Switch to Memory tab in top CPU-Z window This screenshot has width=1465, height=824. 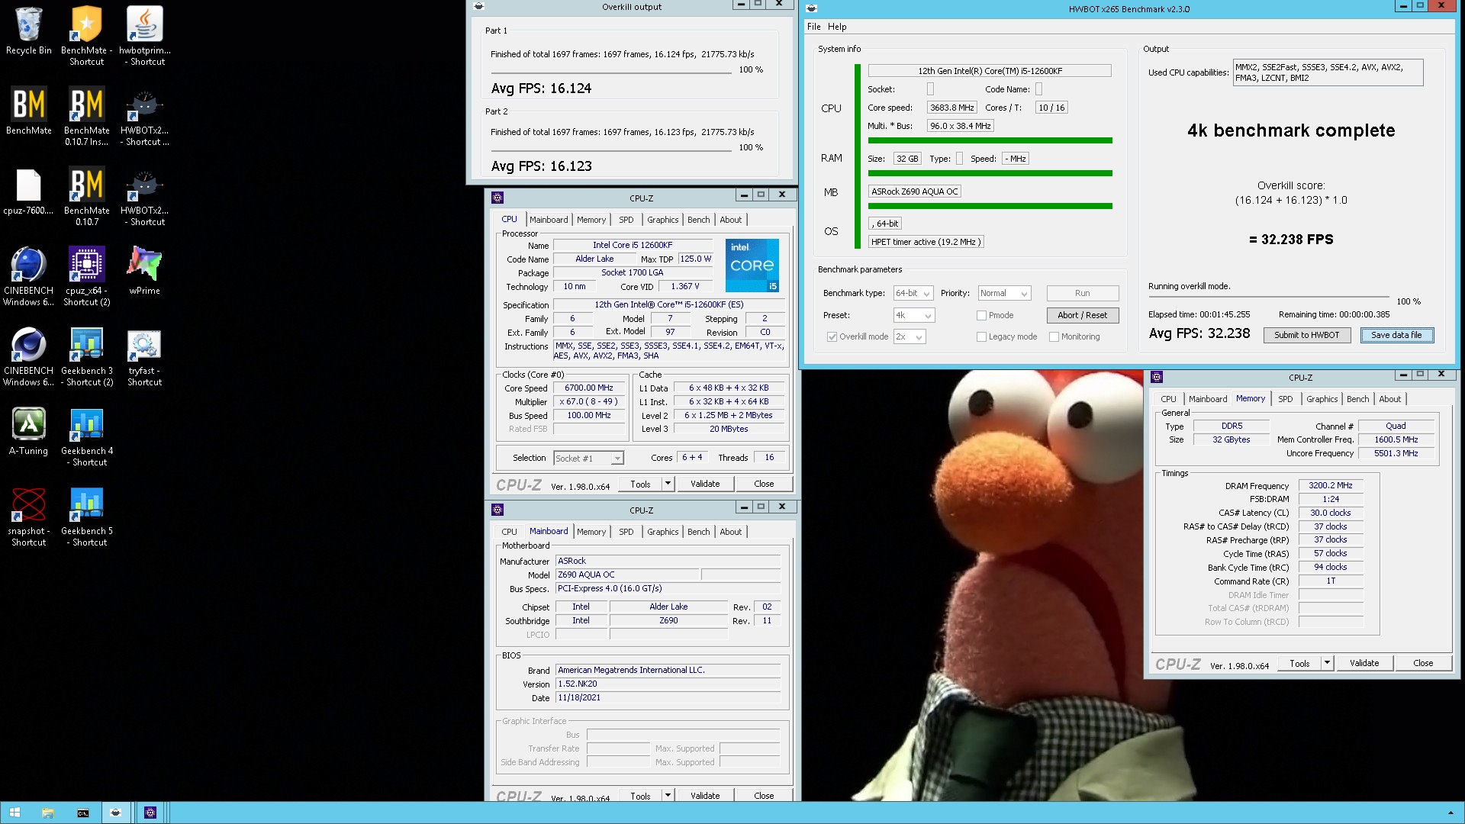[x=591, y=220]
